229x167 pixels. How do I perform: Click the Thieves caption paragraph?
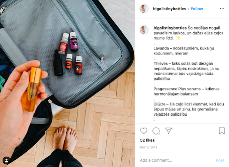coord(186,71)
